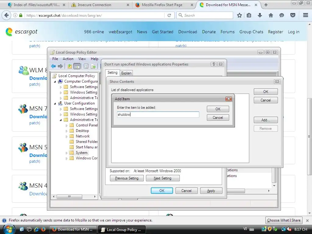Click the Choose What I Share button
The height and width of the screenshot is (234, 312).
[284, 220]
